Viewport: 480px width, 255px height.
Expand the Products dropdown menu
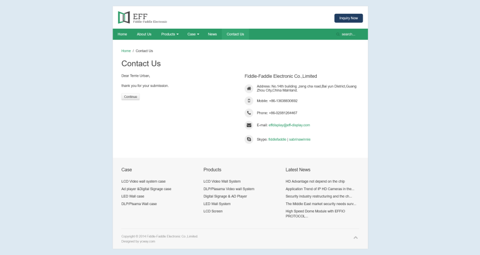pyautogui.click(x=170, y=34)
